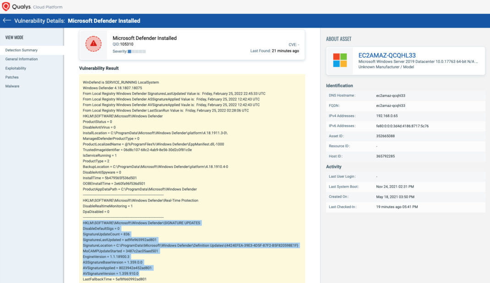This screenshot has height=283, width=490.
Task: Click the 'LastFallbackTime' registry line
Action: coord(114,279)
